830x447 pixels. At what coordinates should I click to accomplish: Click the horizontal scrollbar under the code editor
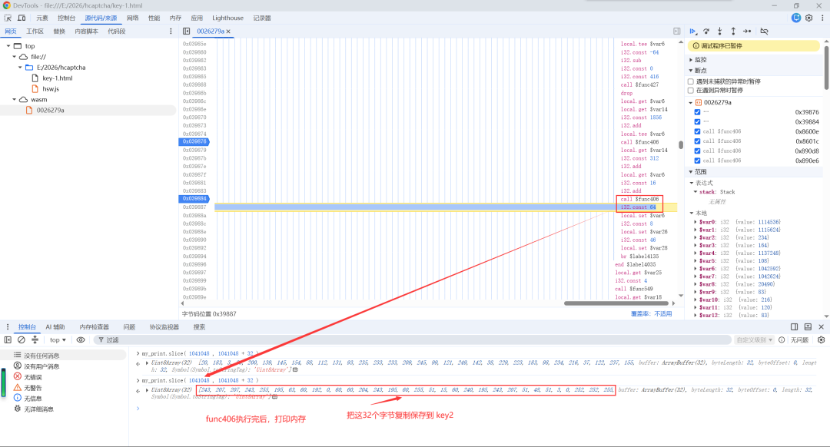tap(616, 303)
